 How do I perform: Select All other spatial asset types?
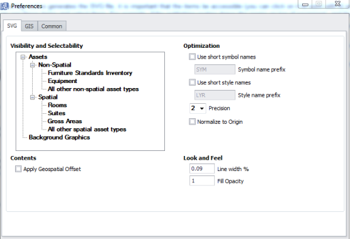87,130
